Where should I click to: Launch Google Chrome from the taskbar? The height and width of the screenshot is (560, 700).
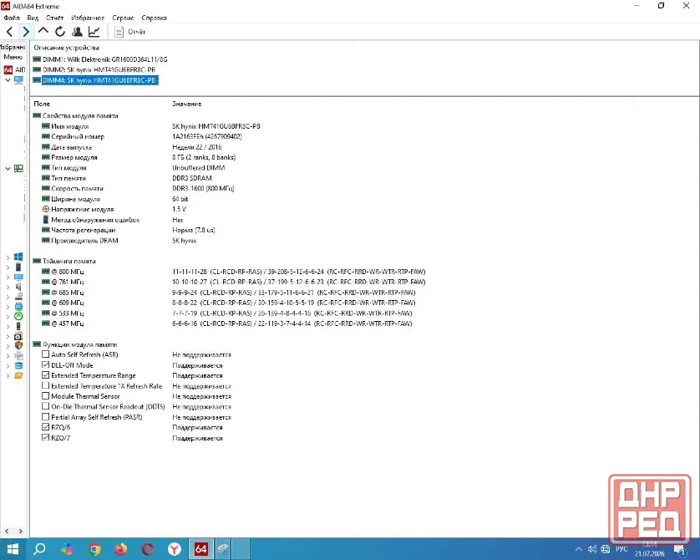point(94,549)
